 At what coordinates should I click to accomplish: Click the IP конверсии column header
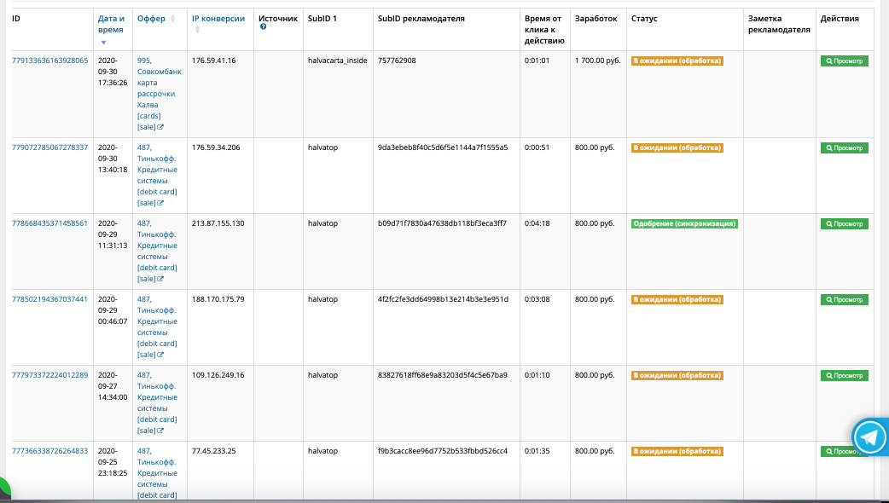click(x=218, y=18)
